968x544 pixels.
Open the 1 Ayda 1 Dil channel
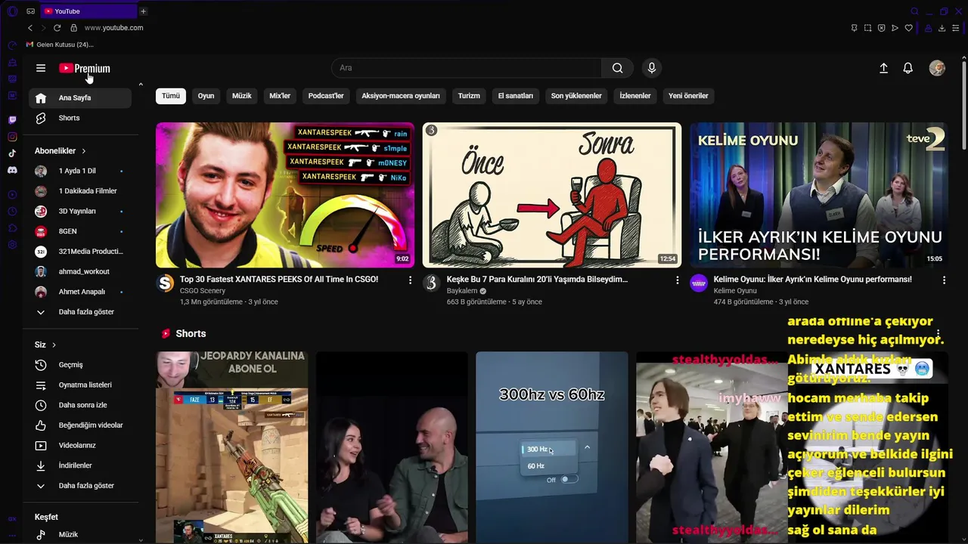click(80, 171)
